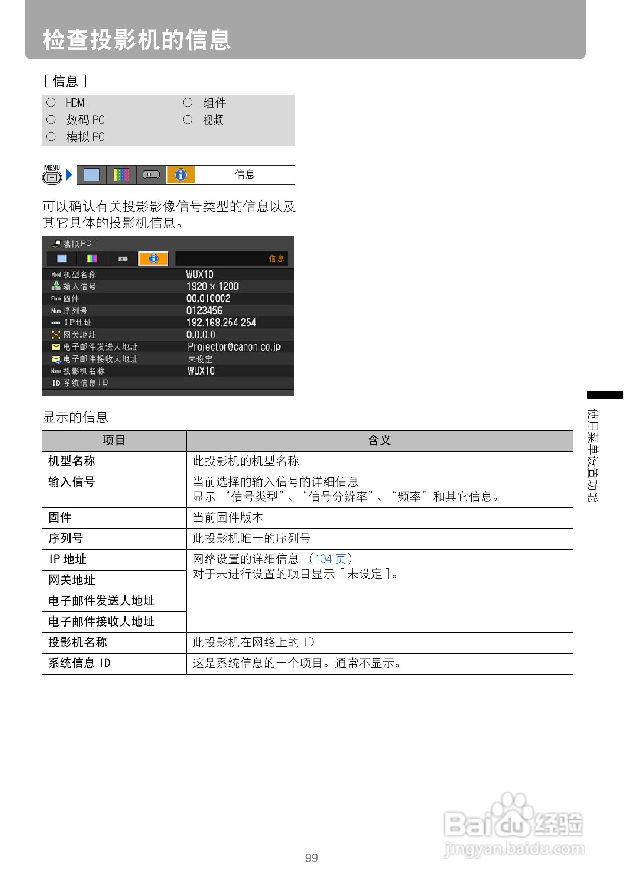Click the orange 信息 title in dark menu
Screen dimensions: 624x884
276,259
